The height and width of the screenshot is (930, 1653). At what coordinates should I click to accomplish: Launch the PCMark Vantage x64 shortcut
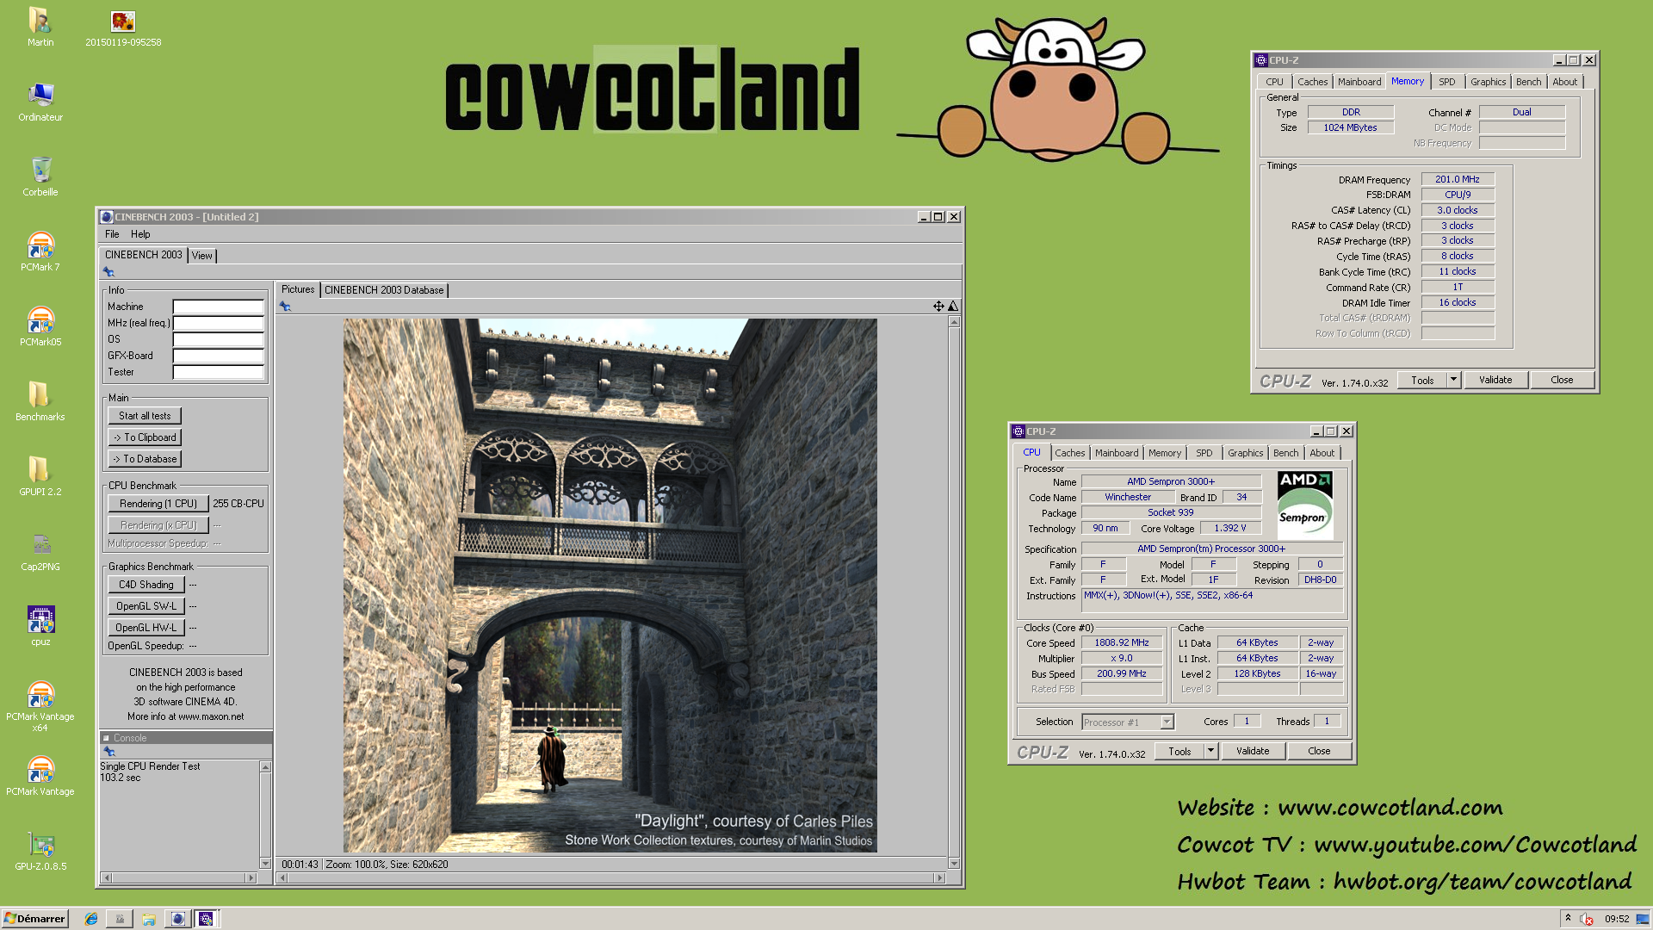(40, 705)
